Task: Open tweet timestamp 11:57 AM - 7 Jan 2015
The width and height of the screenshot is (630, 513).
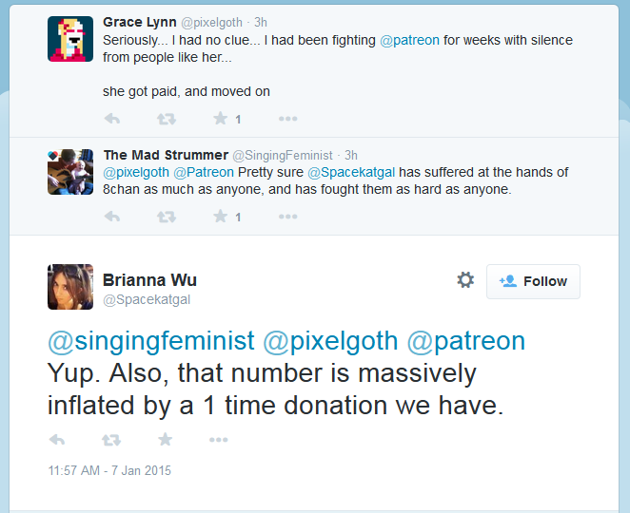Action: click(x=109, y=470)
